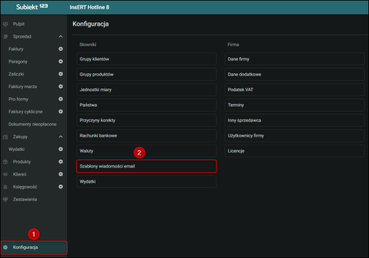Click the plus icon next to Pro formy

click(x=60, y=99)
